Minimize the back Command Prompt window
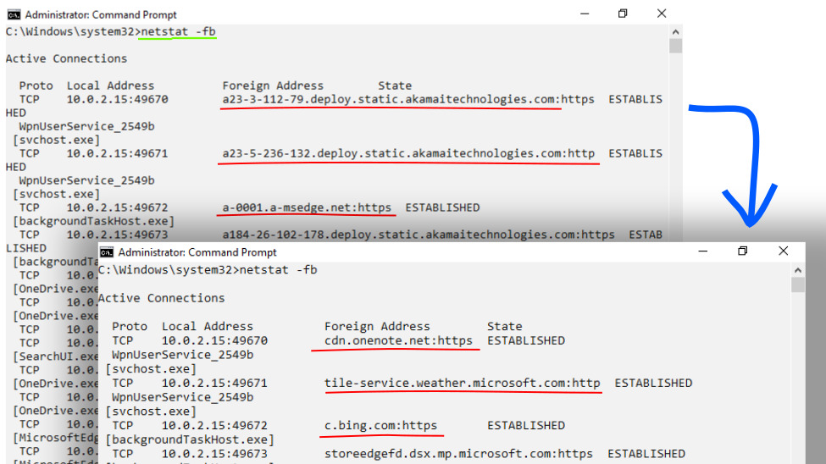Viewport: 826px width, 464px height. [x=585, y=14]
